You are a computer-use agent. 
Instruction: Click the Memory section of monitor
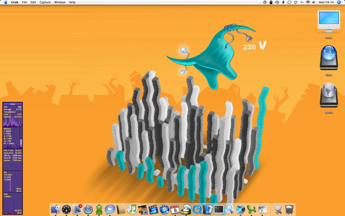[12, 138]
